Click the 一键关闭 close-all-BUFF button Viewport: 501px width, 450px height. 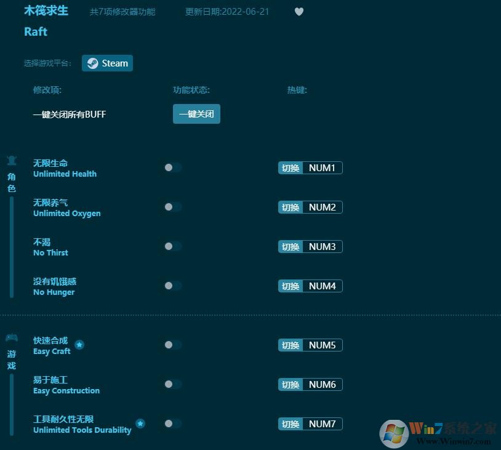point(196,114)
